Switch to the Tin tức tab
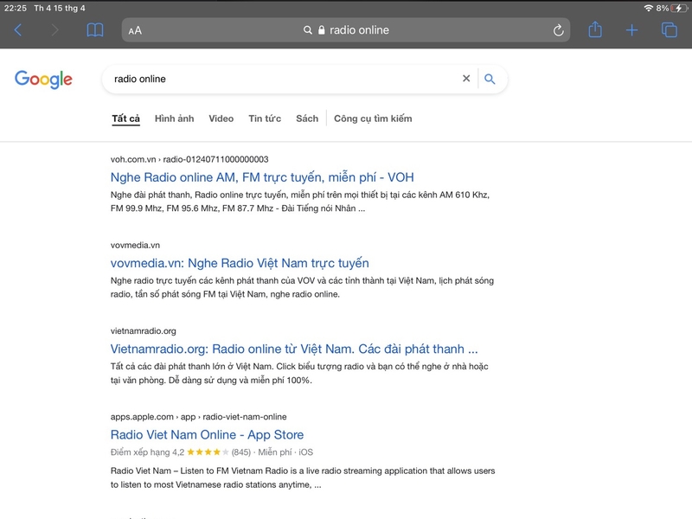Image resolution: width=692 pixels, height=519 pixels. pos(265,119)
